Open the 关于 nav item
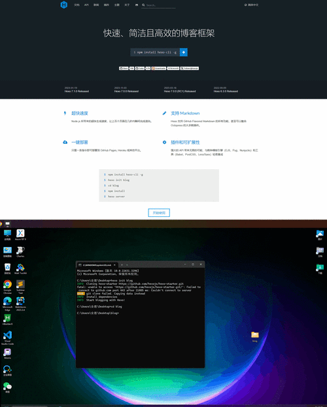Image resolution: width=327 pixels, height=407 pixels. [127, 5]
